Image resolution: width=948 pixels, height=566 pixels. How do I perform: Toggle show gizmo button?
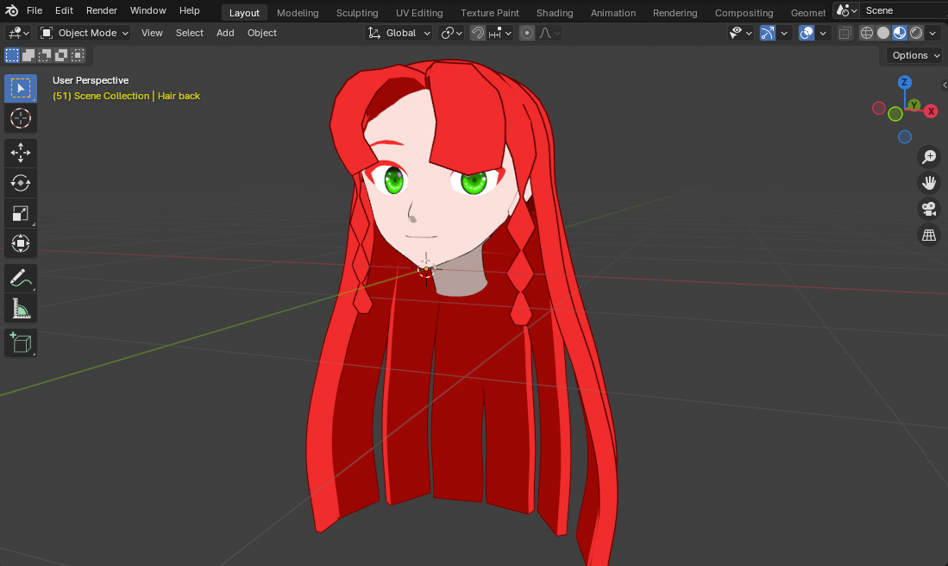pos(767,34)
